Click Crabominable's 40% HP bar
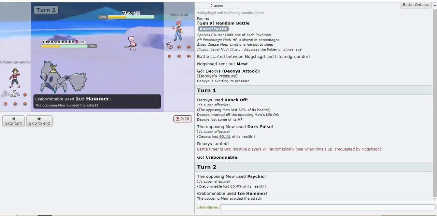Image resolution: width=437 pixels, height=216 pixels. point(65,46)
